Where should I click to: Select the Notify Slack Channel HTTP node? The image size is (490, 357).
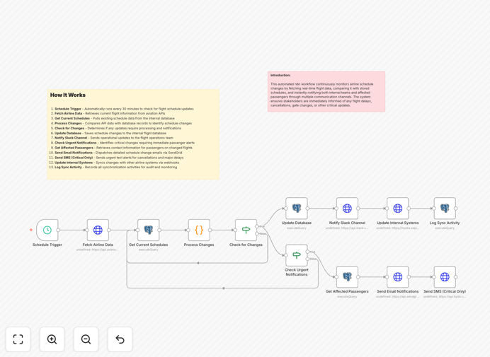(347, 208)
